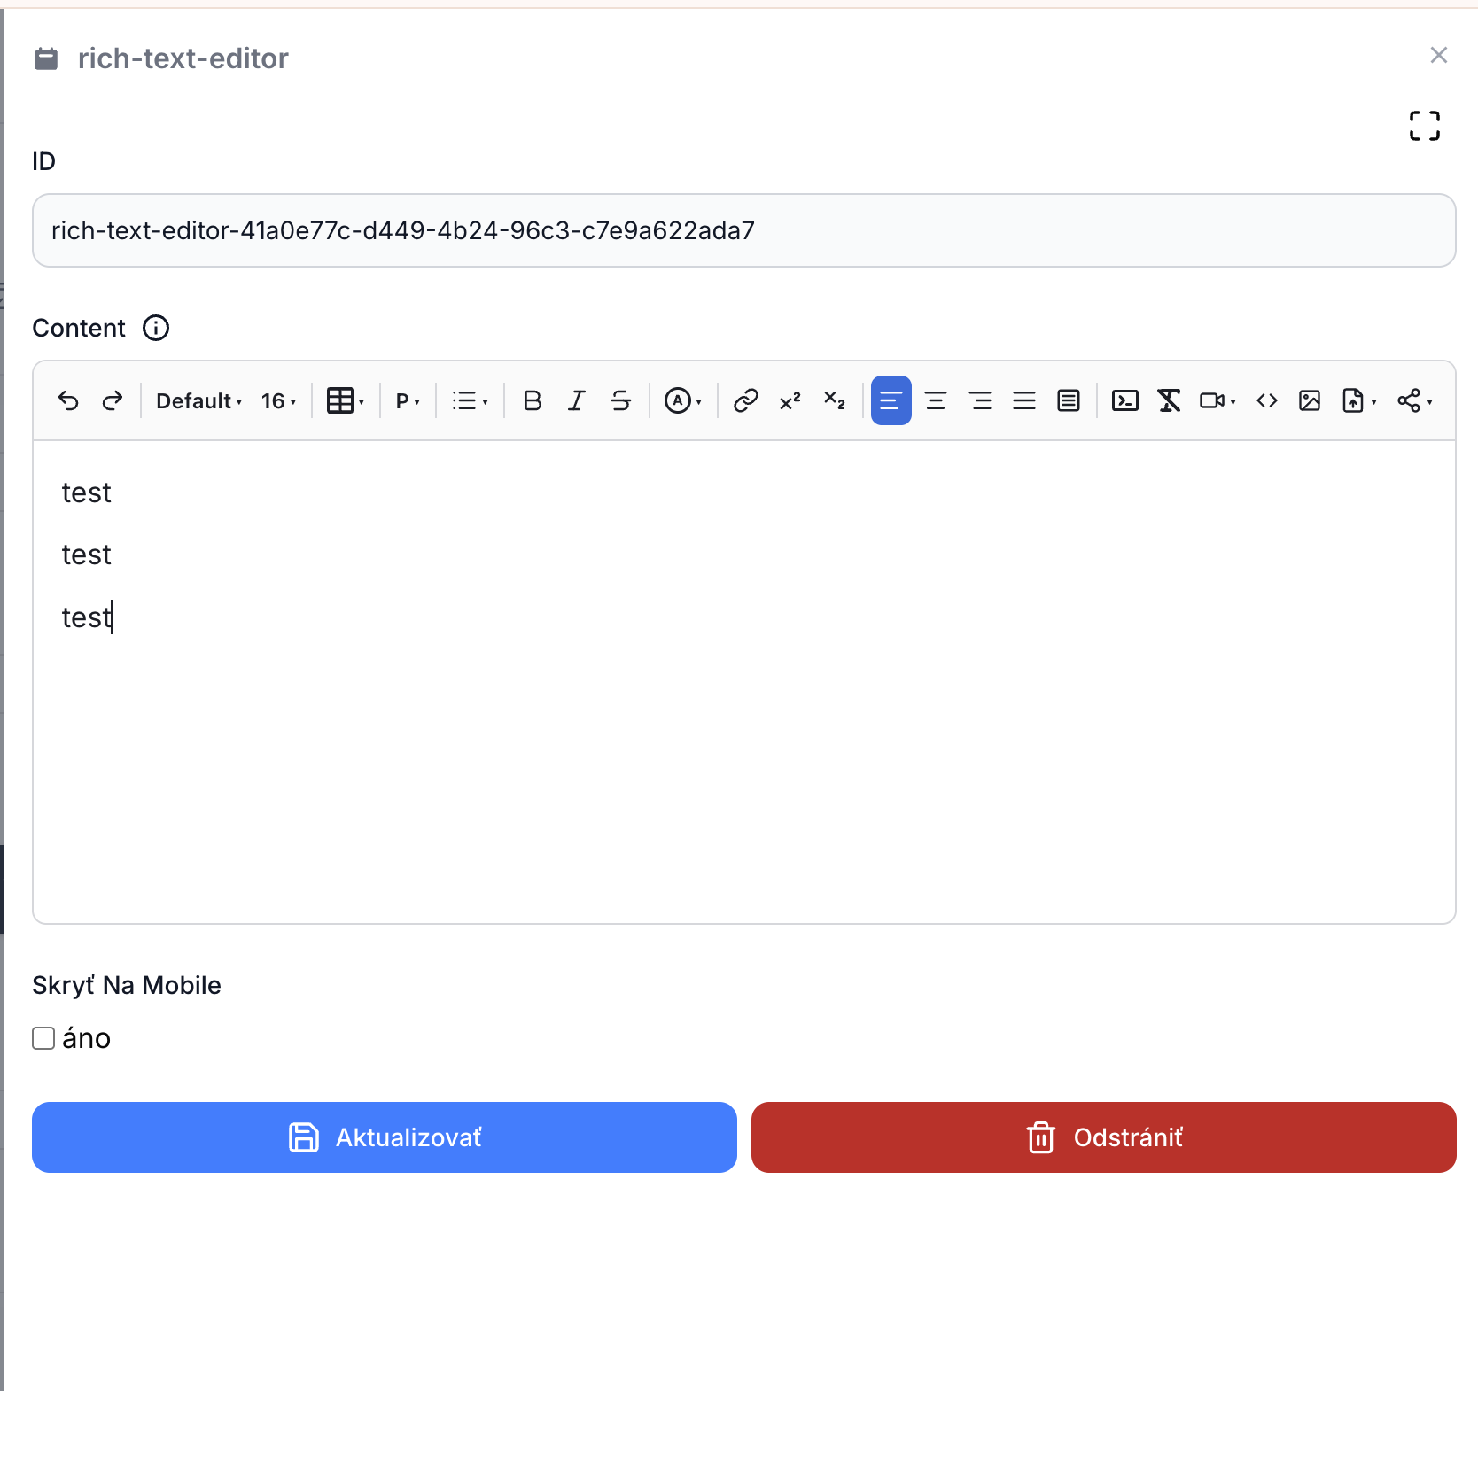Show the Content info tooltip icon
The image size is (1478, 1474).
pyautogui.click(x=156, y=328)
